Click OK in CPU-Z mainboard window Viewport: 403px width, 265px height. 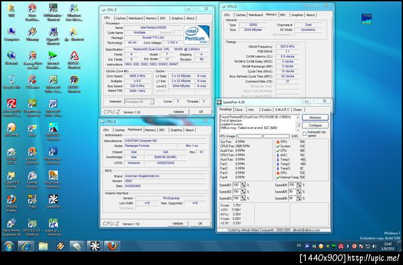point(200,223)
